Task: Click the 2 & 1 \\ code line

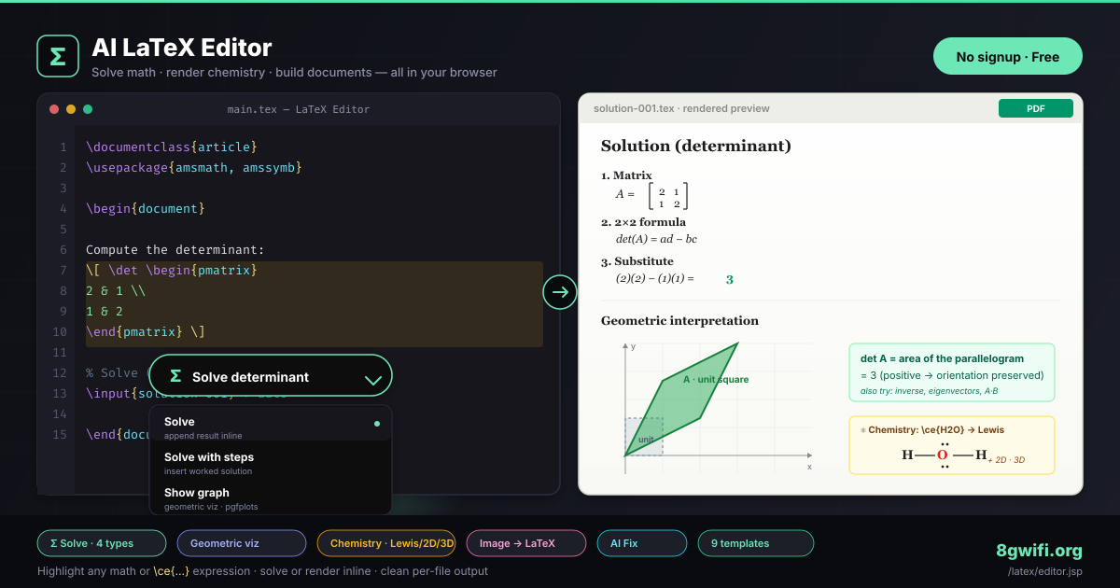Action: click(116, 291)
